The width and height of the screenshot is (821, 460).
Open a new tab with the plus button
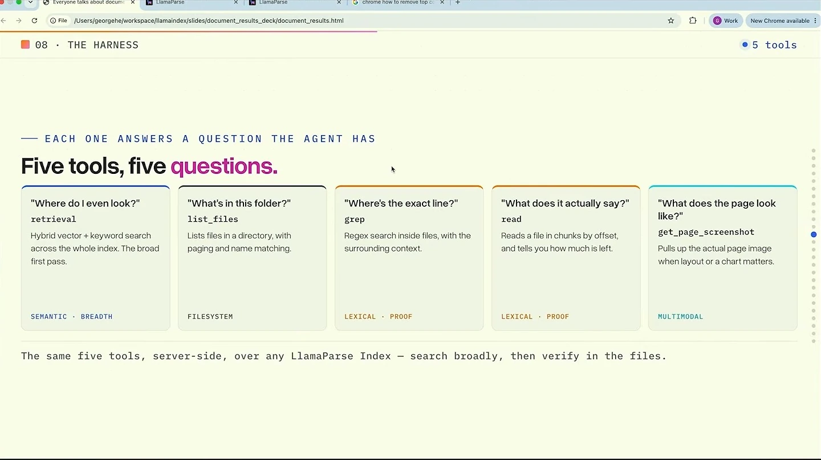[x=457, y=2]
